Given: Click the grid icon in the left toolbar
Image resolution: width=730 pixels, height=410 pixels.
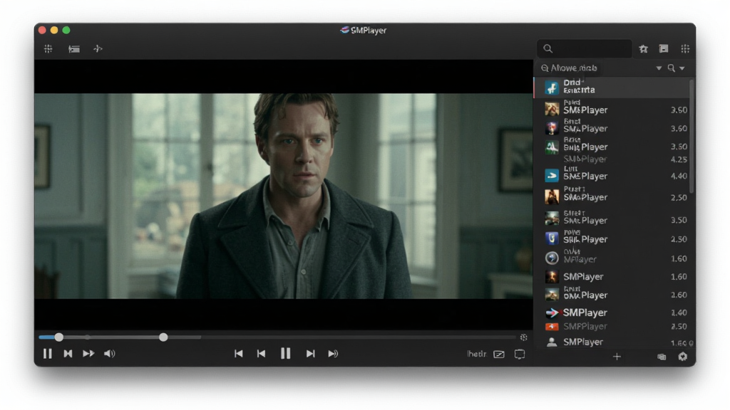Looking at the screenshot, I should point(48,49).
